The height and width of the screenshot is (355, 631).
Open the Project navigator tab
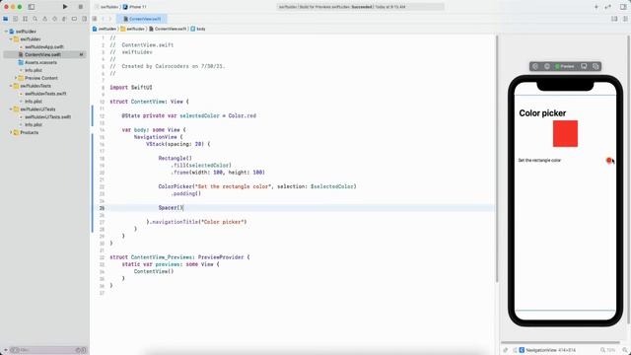point(6,19)
